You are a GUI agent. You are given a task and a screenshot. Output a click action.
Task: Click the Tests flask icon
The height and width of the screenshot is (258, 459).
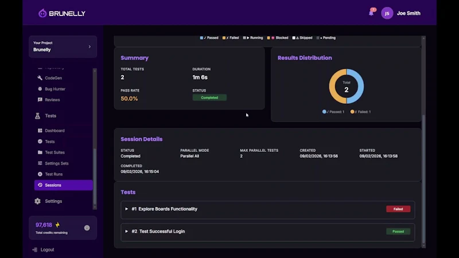37,116
